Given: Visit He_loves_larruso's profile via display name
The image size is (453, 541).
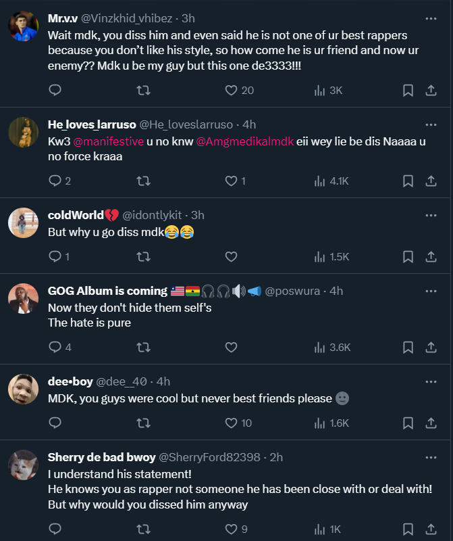Looking at the screenshot, I should 92,124.
